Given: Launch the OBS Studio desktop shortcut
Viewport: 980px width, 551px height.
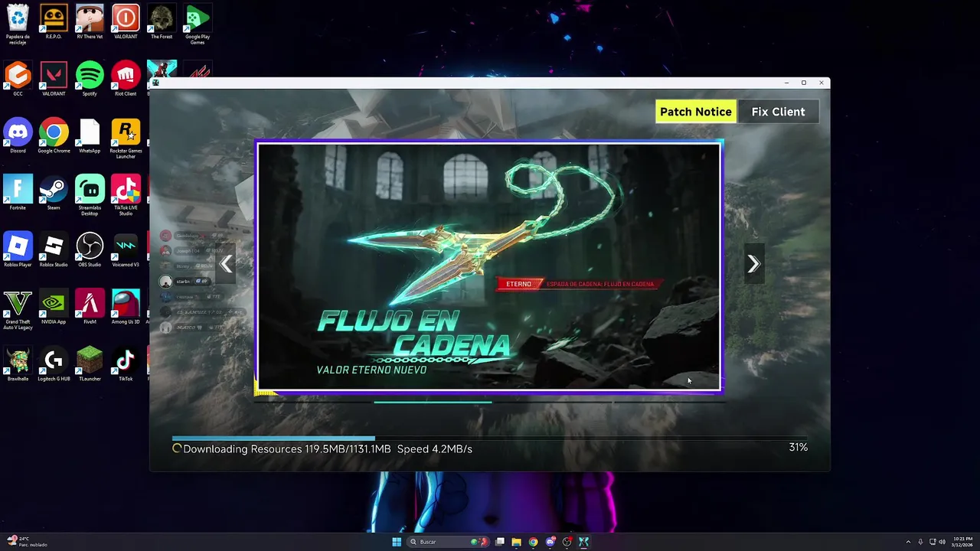Looking at the screenshot, I should [x=90, y=250].
